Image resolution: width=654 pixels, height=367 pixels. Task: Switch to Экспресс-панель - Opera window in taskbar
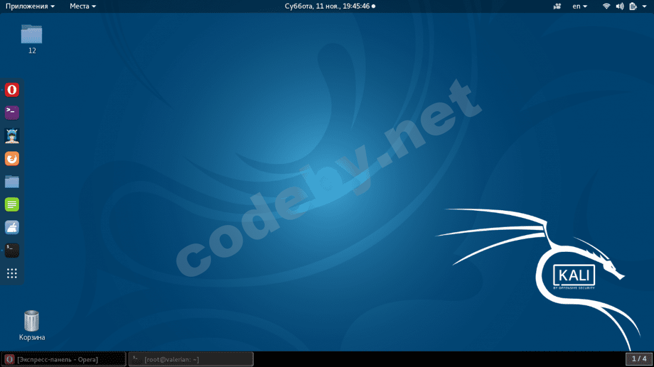64,359
